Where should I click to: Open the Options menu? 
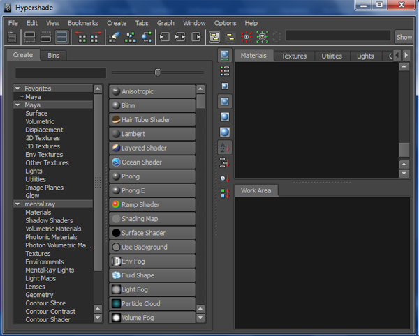225,23
